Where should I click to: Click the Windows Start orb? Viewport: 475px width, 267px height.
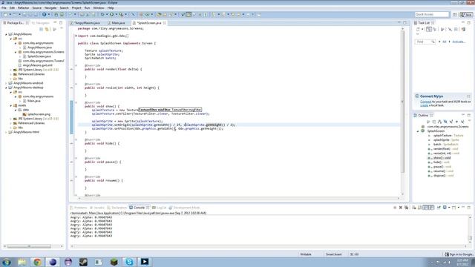[x=7, y=262]
